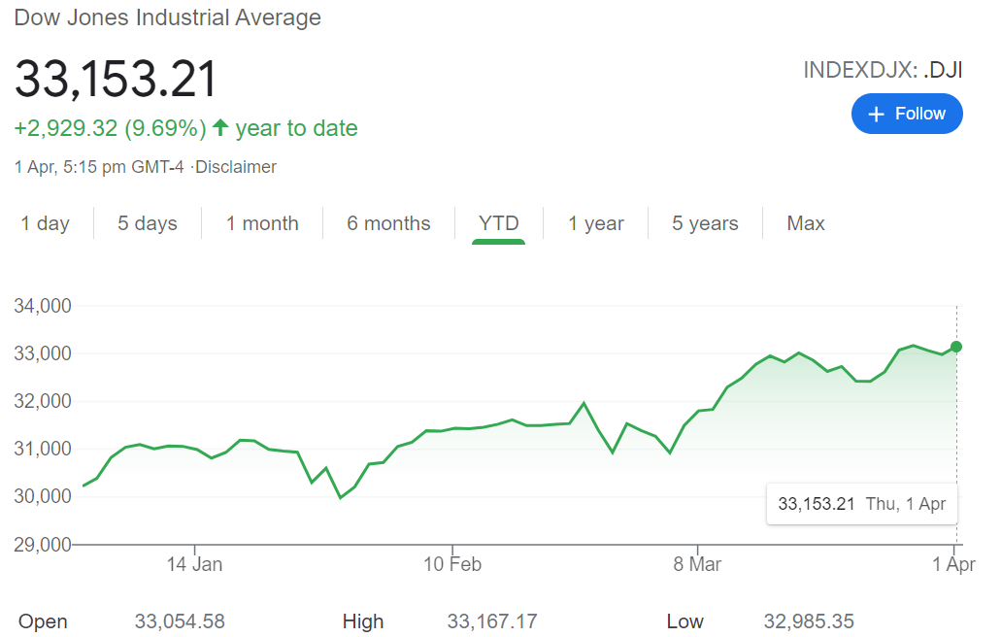The width and height of the screenshot is (1001, 637).
Task: Click the High value 33,167.17
Action: point(491,621)
